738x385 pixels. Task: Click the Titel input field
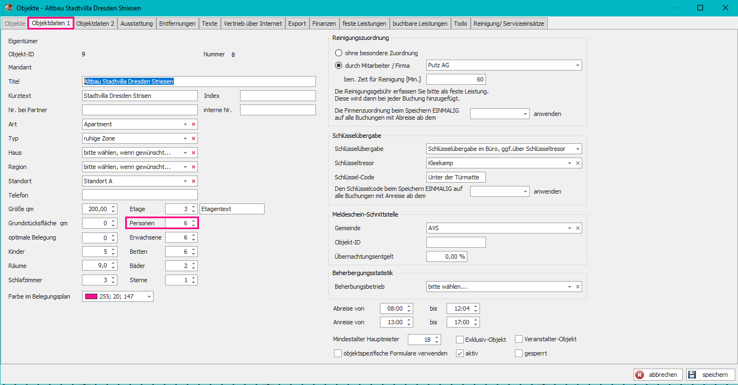(199, 81)
